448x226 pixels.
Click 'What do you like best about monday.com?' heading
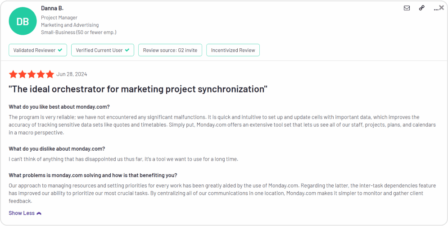coord(59,107)
